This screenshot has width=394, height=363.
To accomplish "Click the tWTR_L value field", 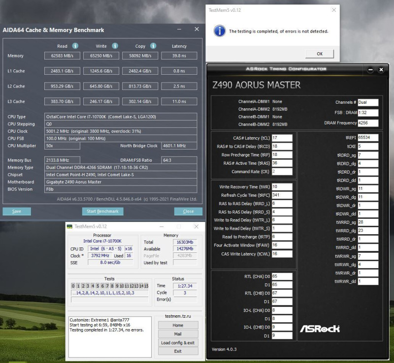I will pyautogui.click(x=282, y=220).
